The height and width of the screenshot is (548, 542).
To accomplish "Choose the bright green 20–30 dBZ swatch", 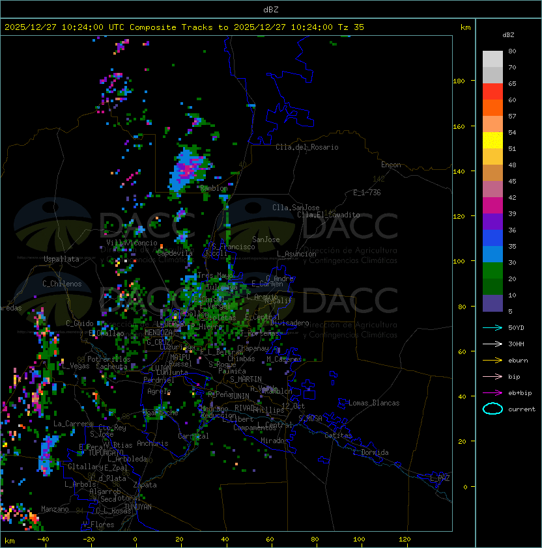I will point(492,271).
